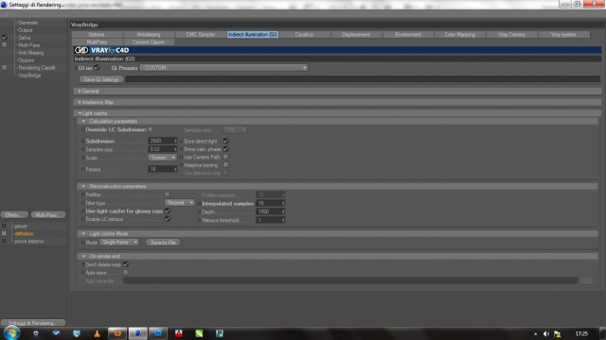Enable Override LC Subdivision checkbox
The height and width of the screenshot is (340, 606).
pyautogui.click(x=151, y=129)
